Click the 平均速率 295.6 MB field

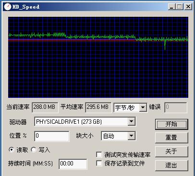tap(98, 107)
